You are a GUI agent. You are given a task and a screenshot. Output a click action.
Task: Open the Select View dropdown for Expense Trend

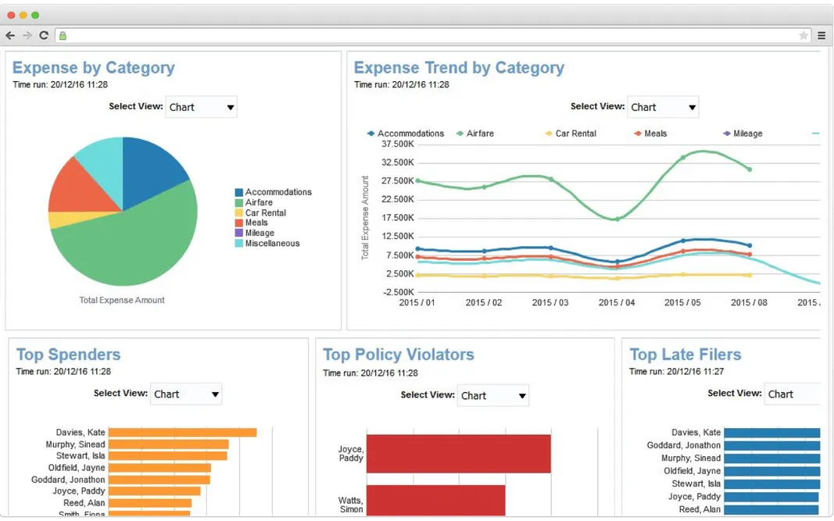pyautogui.click(x=663, y=107)
